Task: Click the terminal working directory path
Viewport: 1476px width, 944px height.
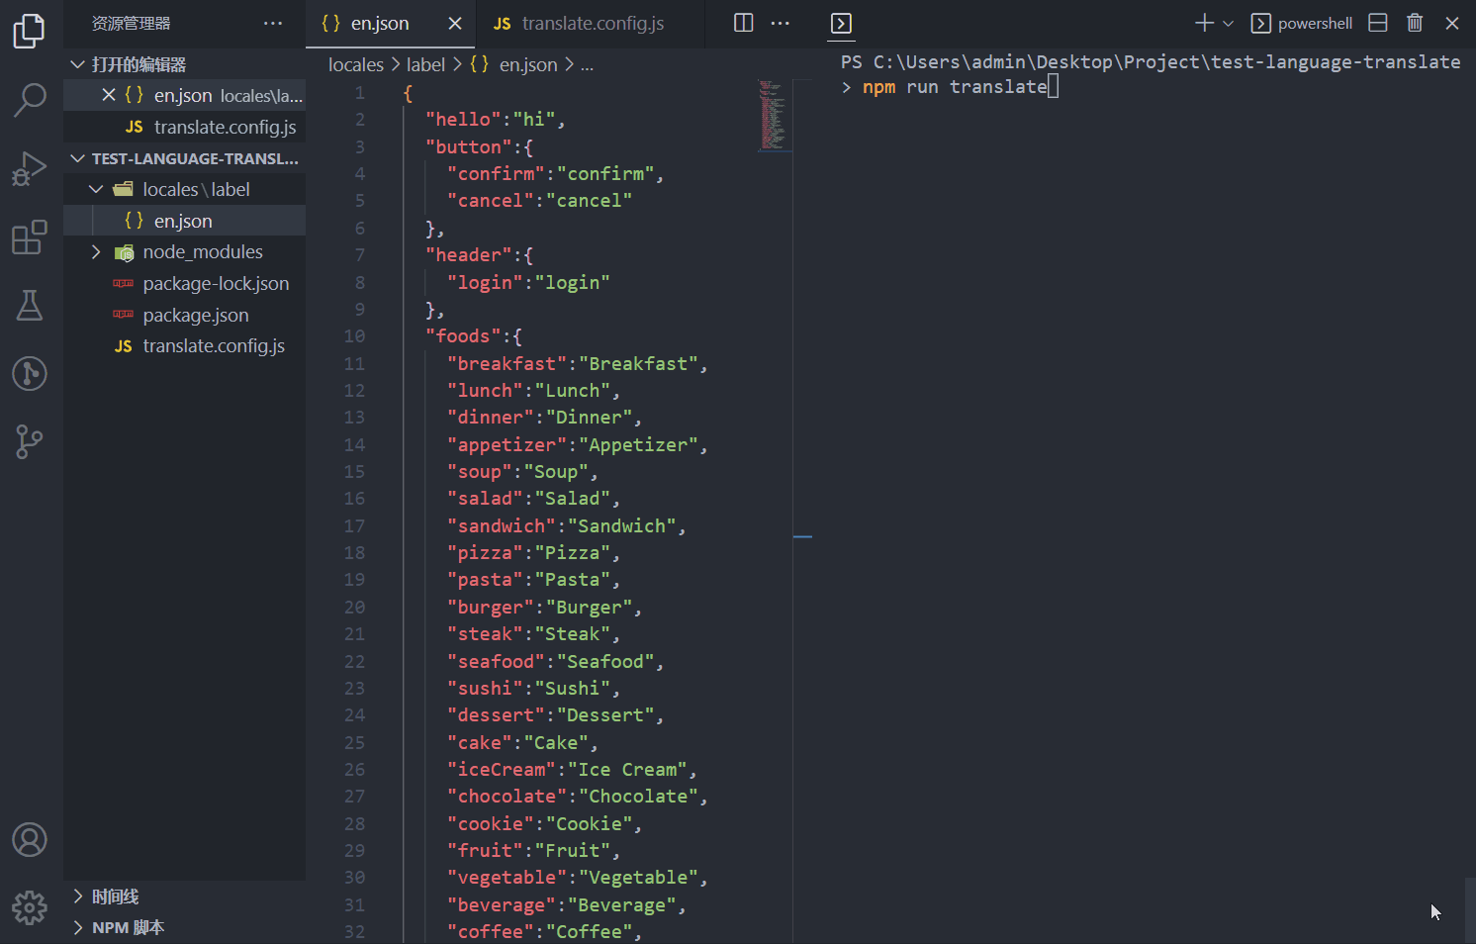Action: coord(1166,62)
